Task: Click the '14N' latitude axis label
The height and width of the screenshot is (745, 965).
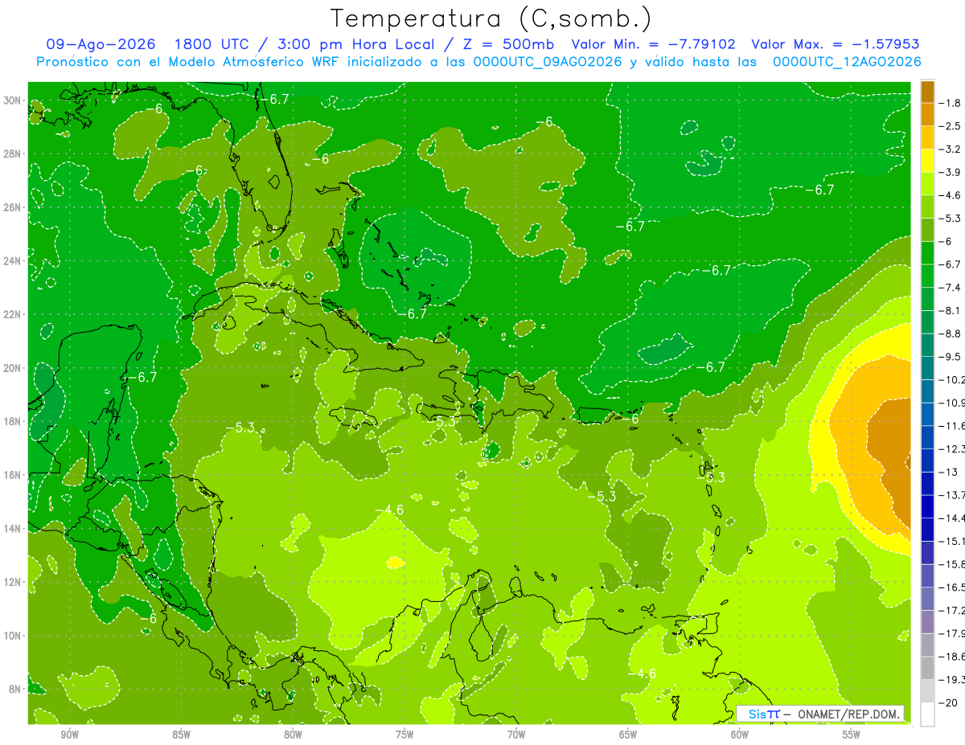Action: 13,529
